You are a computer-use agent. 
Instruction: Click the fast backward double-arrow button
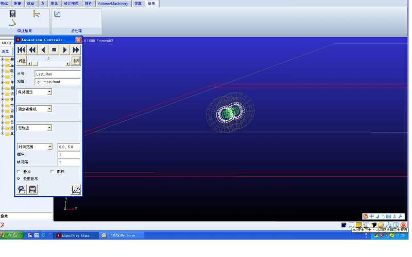click(32, 50)
